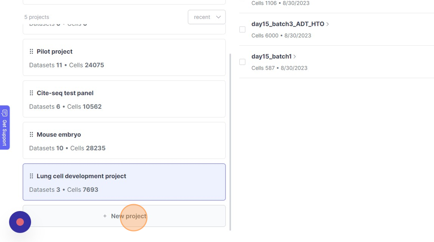Click the purple record button icon
The height and width of the screenshot is (242, 434).
tap(20, 222)
